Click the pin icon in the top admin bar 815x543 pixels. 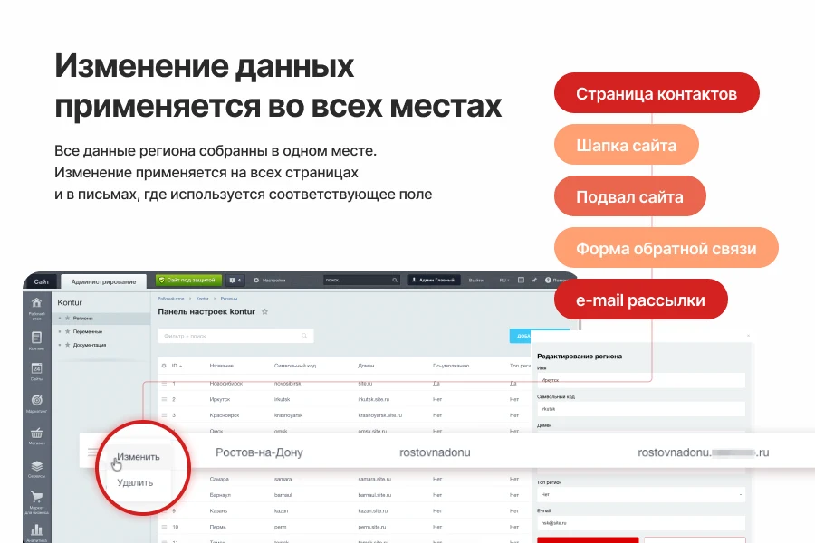click(533, 280)
